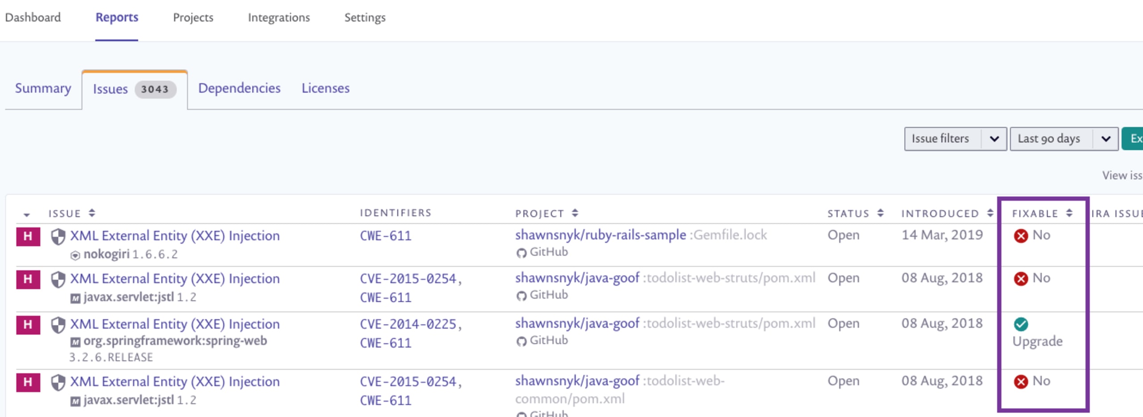The width and height of the screenshot is (1143, 417).
Task: Expand the Last 90 days date range dropdown
Action: pyautogui.click(x=1063, y=139)
